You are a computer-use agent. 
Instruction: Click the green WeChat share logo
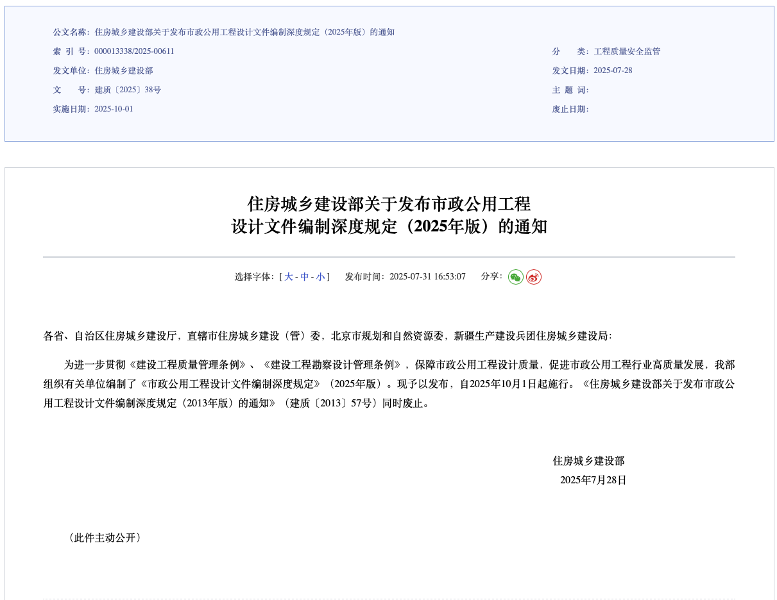515,276
